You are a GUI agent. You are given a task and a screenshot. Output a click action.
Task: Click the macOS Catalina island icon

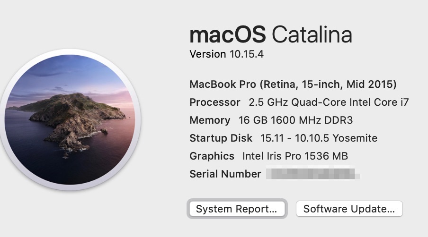70,119
